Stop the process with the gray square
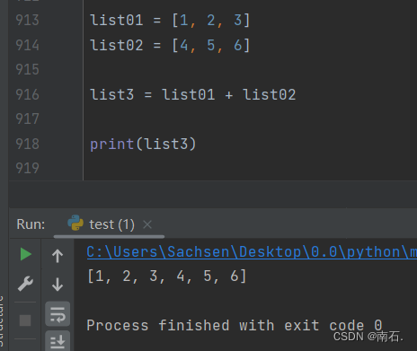This screenshot has width=417, height=351. coord(25,320)
